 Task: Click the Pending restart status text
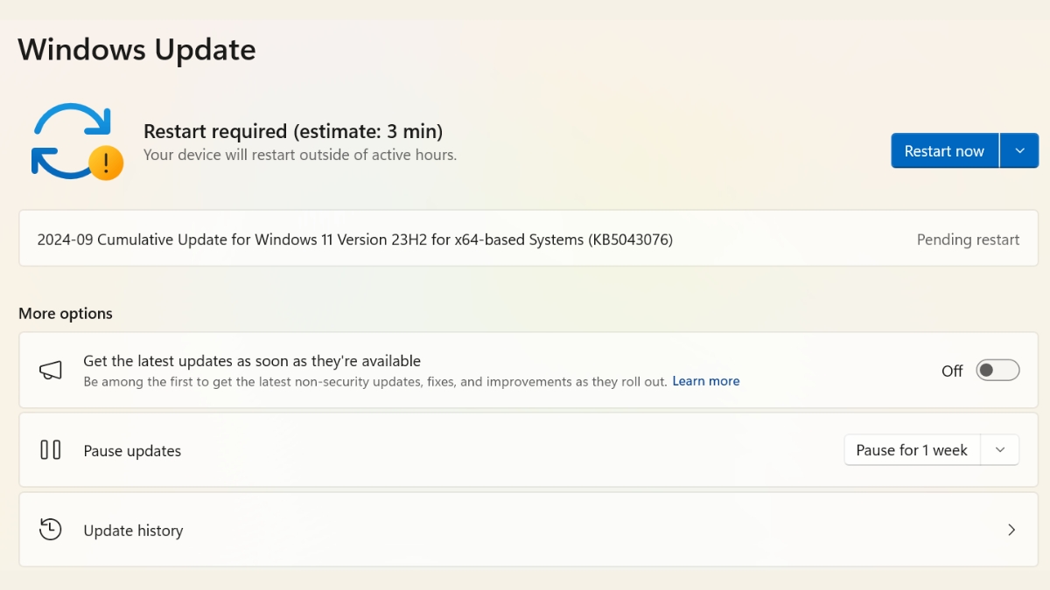coord(968,239)
